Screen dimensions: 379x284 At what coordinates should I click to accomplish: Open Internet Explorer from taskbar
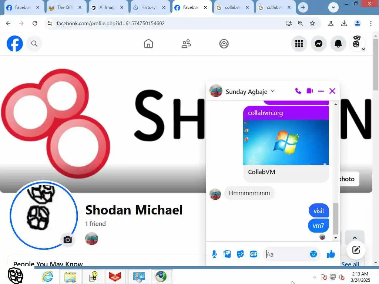click(x=48, y=276)
